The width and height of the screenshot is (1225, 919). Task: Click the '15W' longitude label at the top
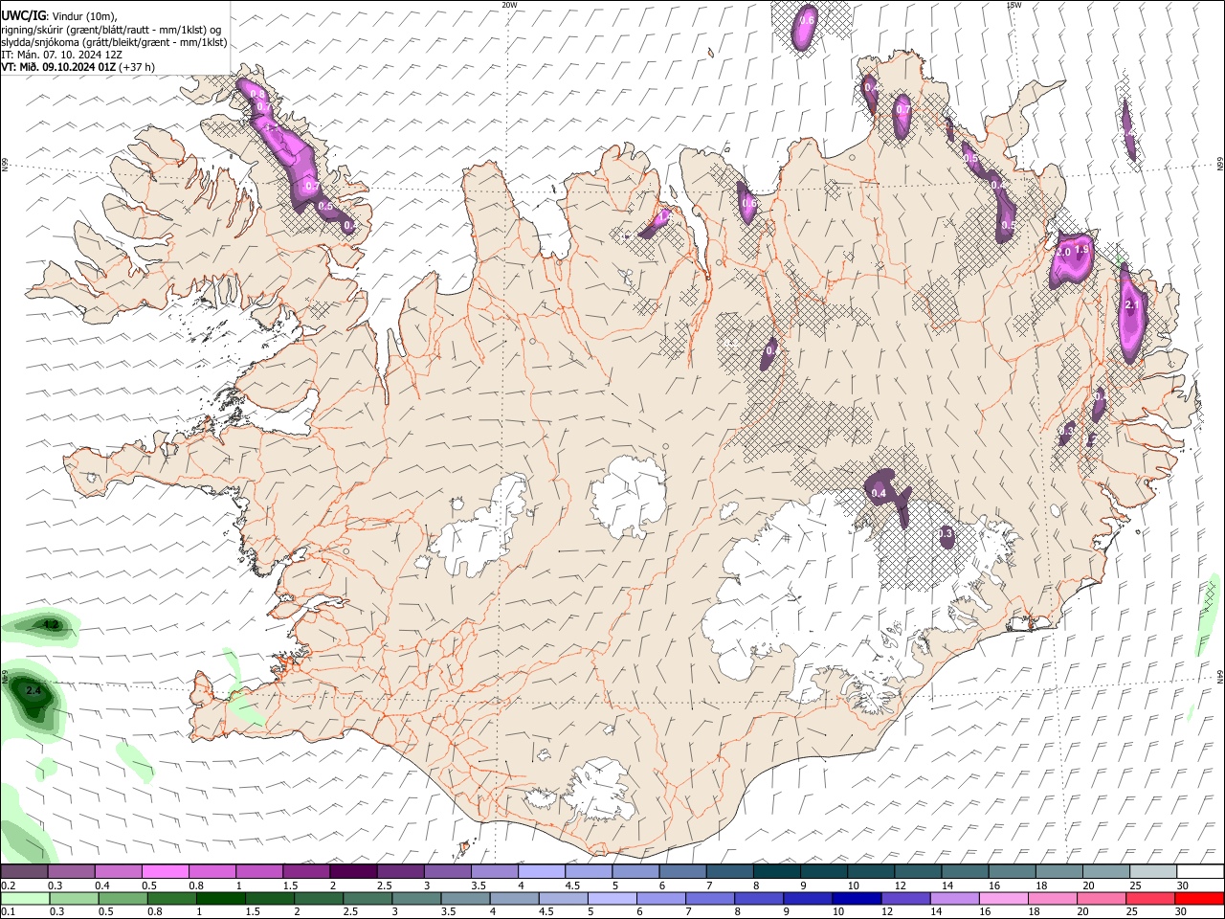point(1013,5)
